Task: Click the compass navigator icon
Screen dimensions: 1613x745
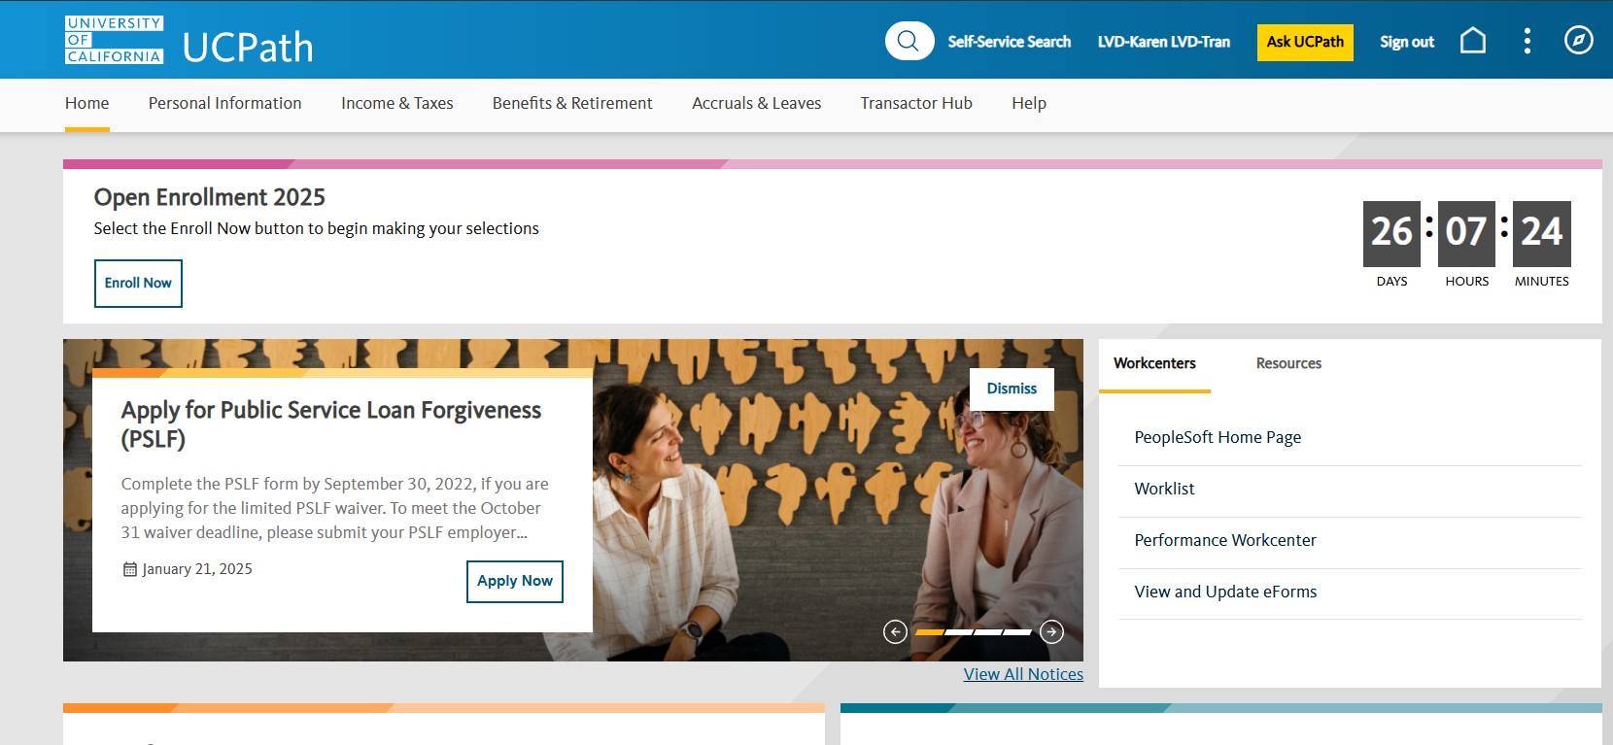Action: [x=1579, y=40]
